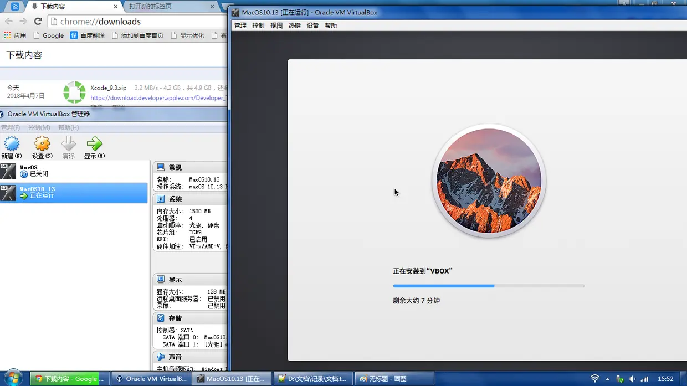Select the powered-off MacOS virtual machine
Image resolution: width=687 pixels, height=386 pixels.
pos(55,170)
